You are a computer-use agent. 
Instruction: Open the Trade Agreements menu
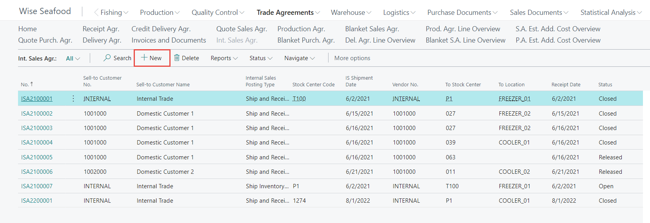pos(288,12)
